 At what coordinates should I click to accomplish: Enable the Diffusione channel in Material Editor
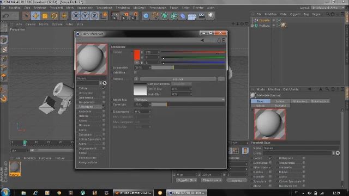tap(104, 93)
